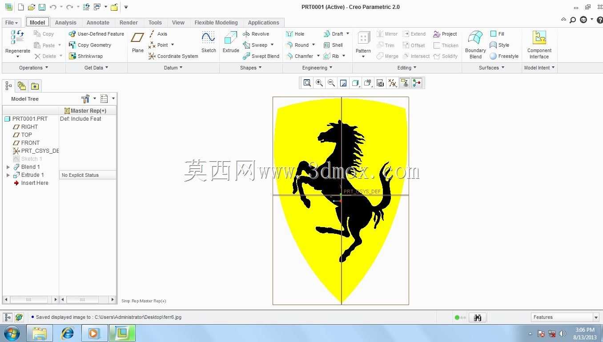Open the Shapes group dropdown
Viewport: 603px width, 342px height.
tap(251, 68)
